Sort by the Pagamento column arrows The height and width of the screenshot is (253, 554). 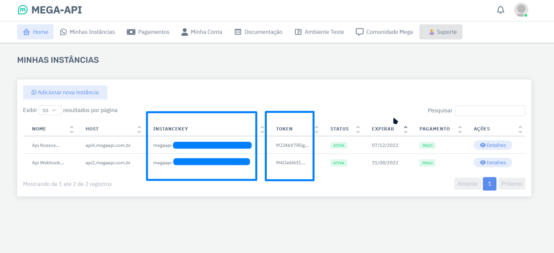tap(460, 129)
